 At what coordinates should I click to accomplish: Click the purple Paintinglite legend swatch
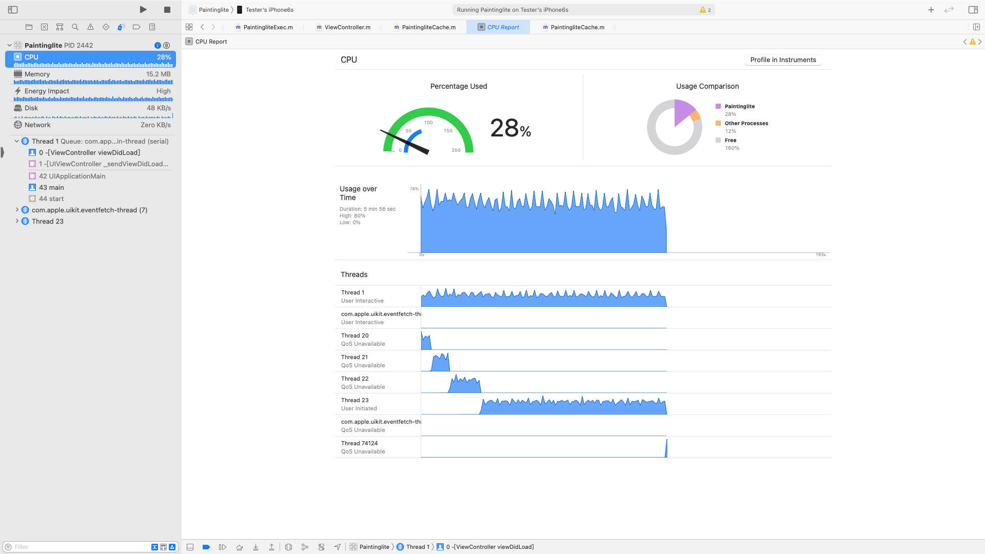(x=718, y=106)
